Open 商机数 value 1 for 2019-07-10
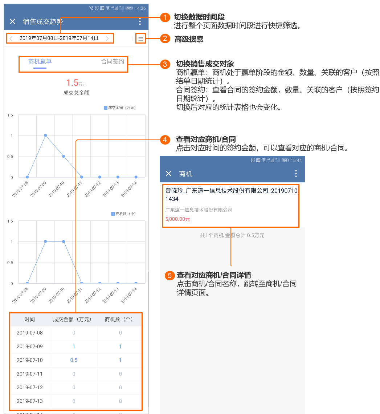Viewport: 380px width, 414px height. click(x=120, y=360)
